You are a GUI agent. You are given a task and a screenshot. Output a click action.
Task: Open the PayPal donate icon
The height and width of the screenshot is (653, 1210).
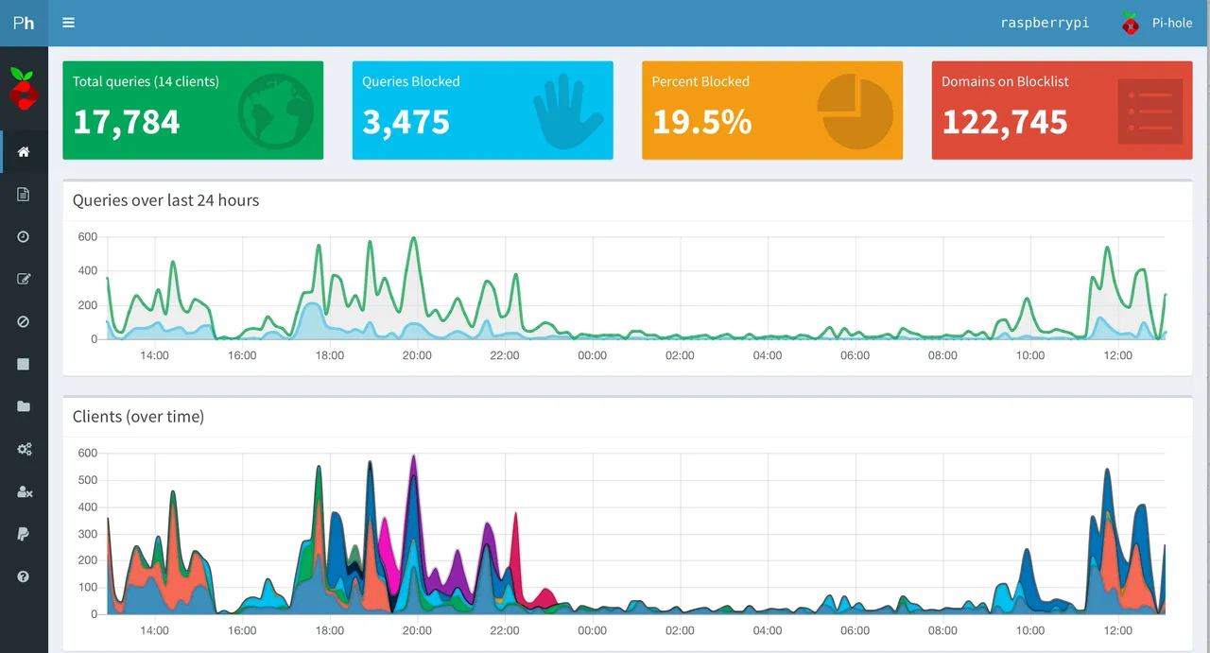click(24, 534)
